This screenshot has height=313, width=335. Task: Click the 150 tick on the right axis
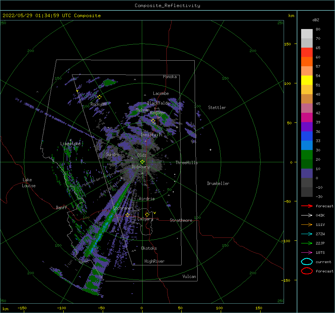tap(287, 44)
